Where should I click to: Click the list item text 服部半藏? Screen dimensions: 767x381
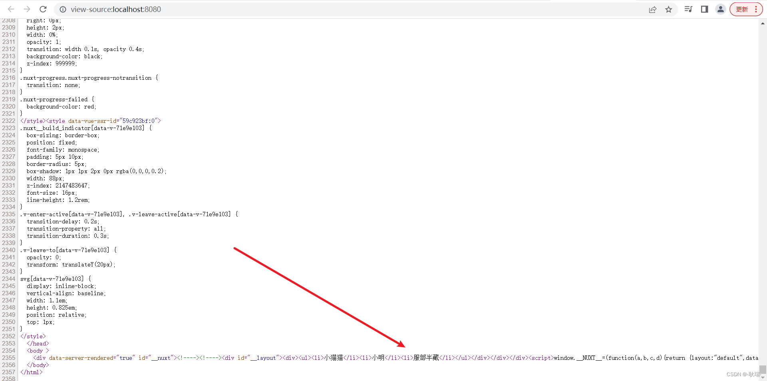(x=426, y=358)
